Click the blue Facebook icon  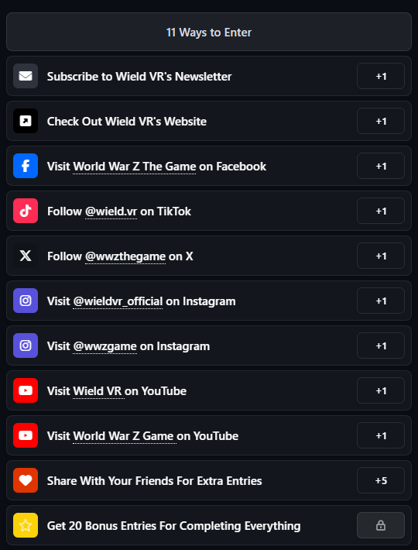[x=26, y=166]
